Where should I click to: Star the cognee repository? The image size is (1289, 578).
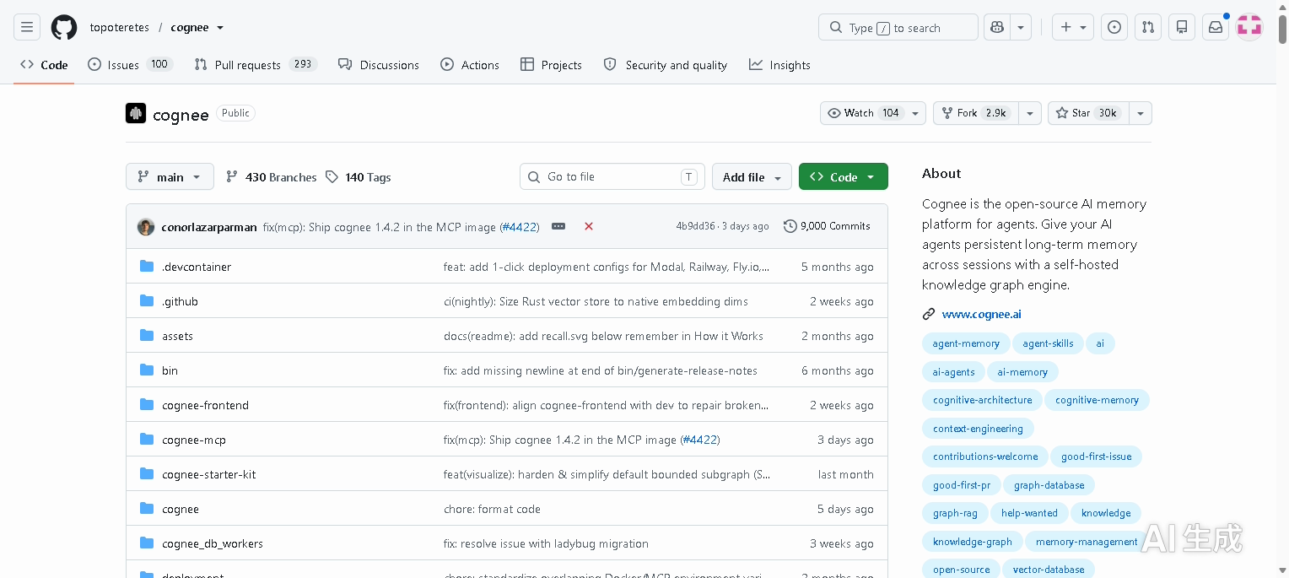coord(1087,113)
